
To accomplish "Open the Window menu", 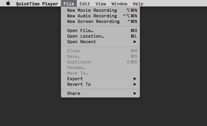I will [x=119, y=4].
